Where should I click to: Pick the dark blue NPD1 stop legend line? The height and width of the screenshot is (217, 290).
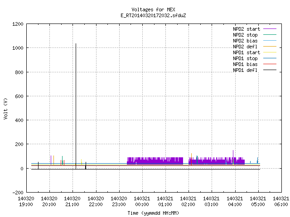click(x=270, y=58)
